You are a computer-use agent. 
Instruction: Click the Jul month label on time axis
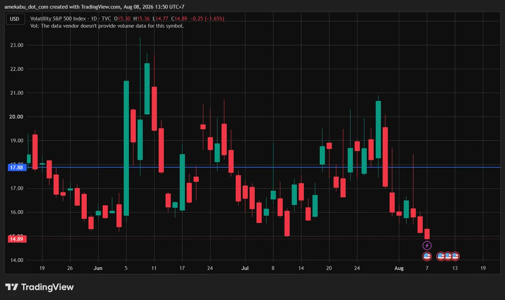click(245, 268)
